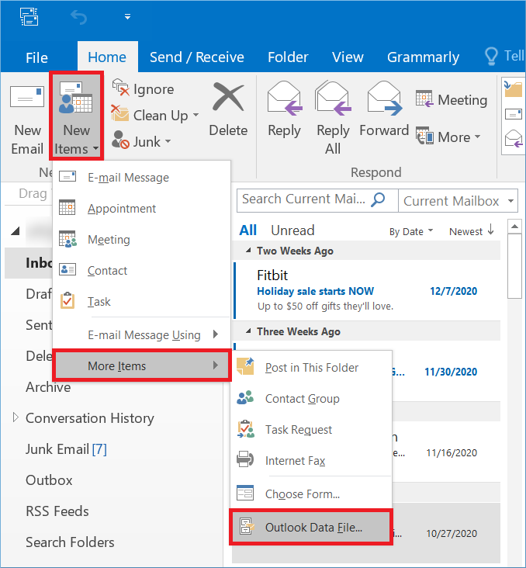Click the Ignore conversation icon
Image resolution: width=526 pixels, height=568 pixels.
coord(119,88)
